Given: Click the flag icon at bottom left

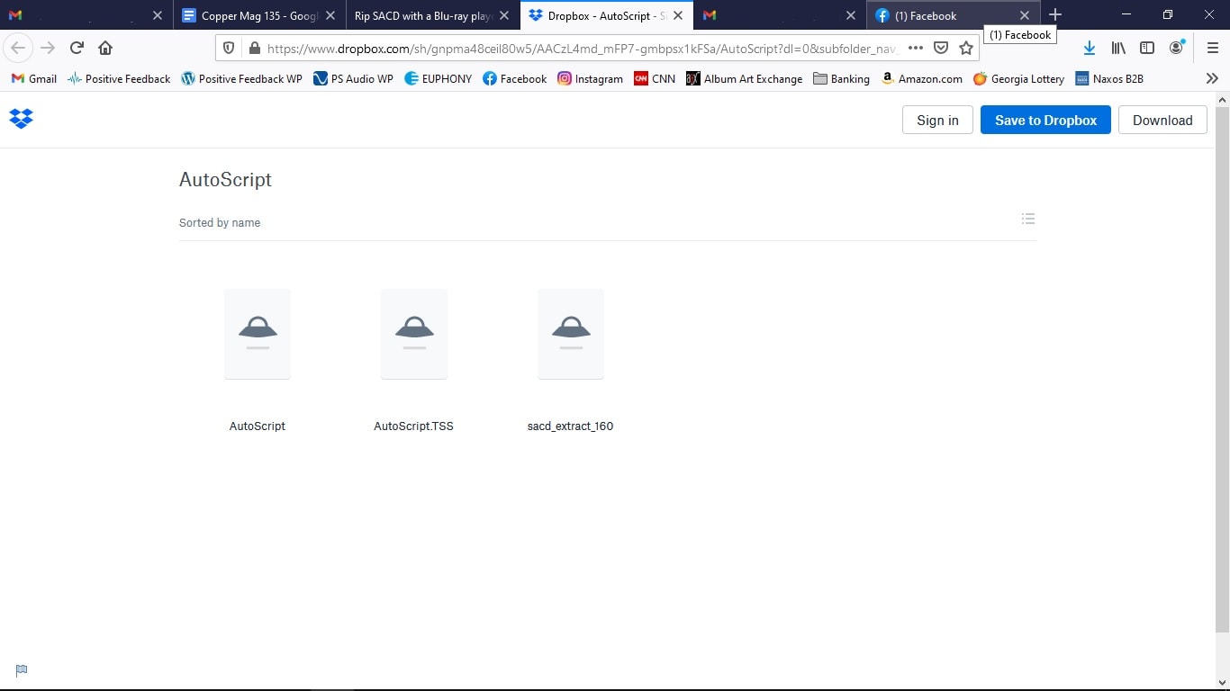Looking at the screenshot, I should (22, 669).
